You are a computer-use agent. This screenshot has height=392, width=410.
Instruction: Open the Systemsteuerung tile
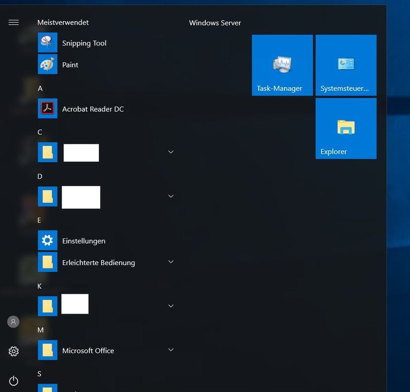point(346,65)
